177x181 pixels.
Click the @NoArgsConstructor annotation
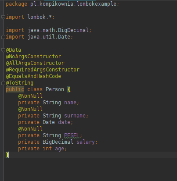point(33,57)
